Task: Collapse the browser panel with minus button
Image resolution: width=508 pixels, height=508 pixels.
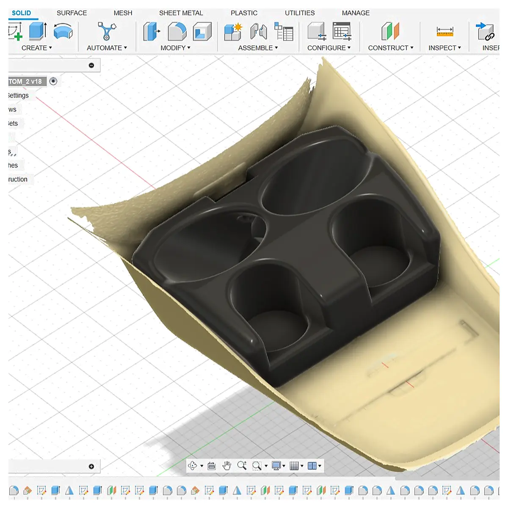Action: click(91, 65)
